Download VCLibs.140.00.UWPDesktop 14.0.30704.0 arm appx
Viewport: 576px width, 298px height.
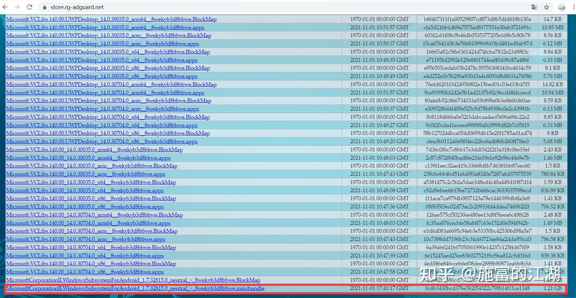(x=103, y=109)
